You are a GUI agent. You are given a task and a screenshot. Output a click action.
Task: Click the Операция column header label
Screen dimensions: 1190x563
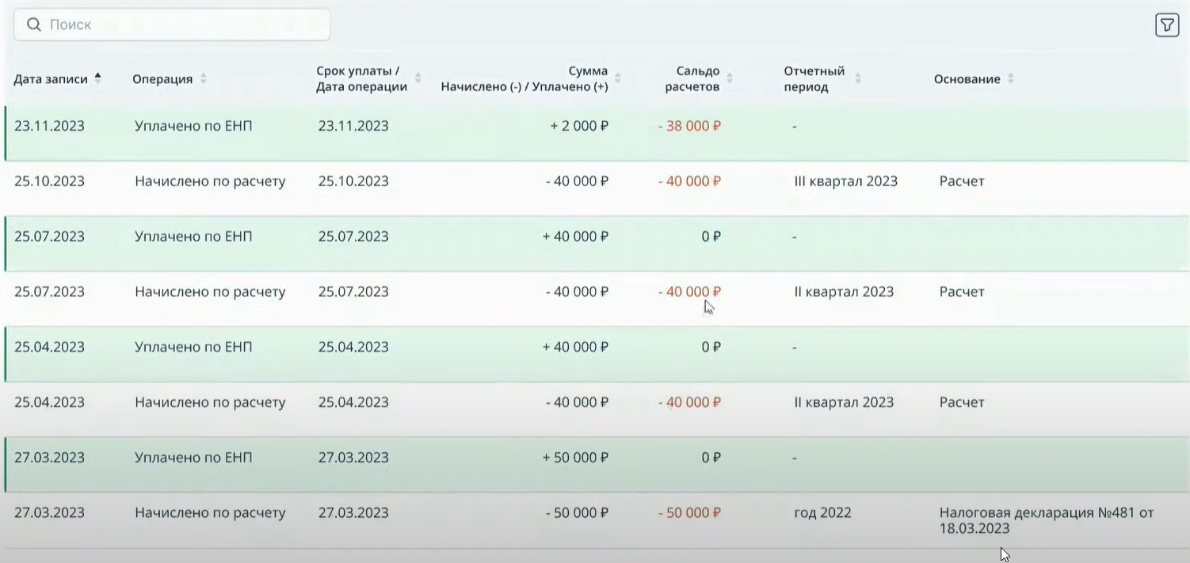[x=162, y=79]
